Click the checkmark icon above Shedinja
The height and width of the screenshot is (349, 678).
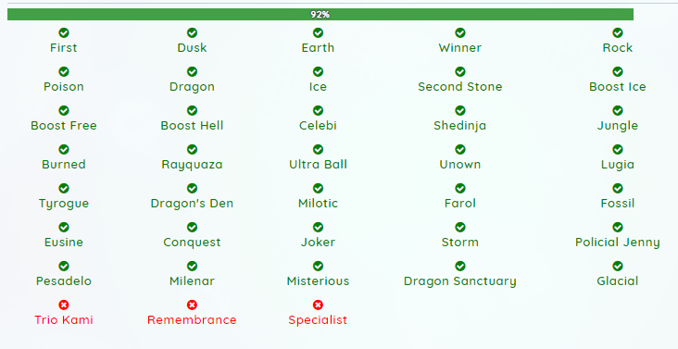click(x=460, y=110)
